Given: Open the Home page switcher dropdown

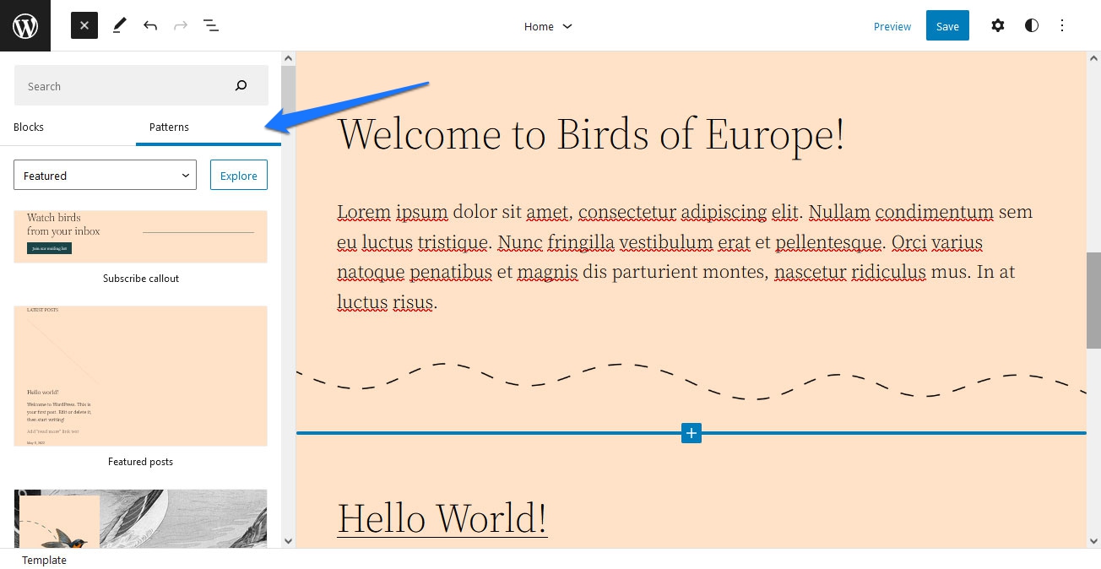Looking at the screenshot, I should [548, 26].
